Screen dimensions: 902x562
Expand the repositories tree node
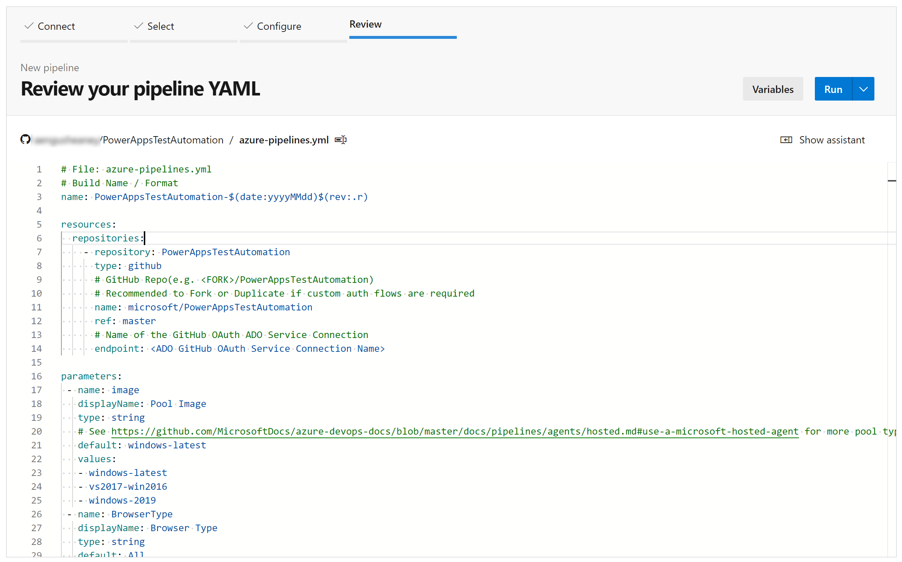(x=53, y=238)
